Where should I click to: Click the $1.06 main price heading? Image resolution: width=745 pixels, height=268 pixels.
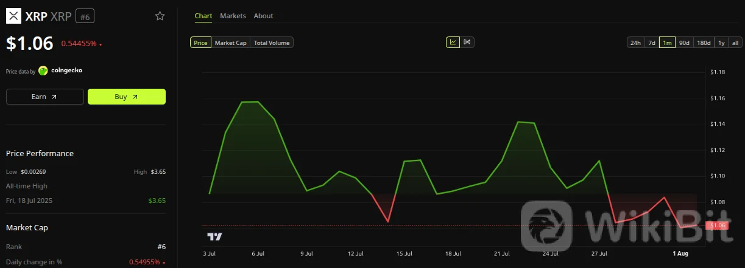point(30,43)
